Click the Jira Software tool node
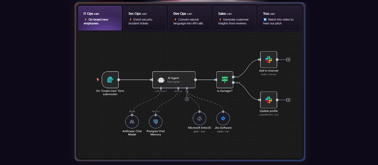This screenshot has width=378, height=165. point(223,118)
